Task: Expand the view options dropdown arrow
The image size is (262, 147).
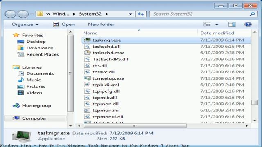Action: [x=217, y=24]
